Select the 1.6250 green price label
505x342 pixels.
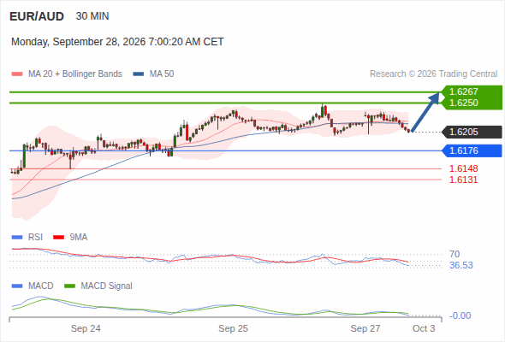(463, 103)
